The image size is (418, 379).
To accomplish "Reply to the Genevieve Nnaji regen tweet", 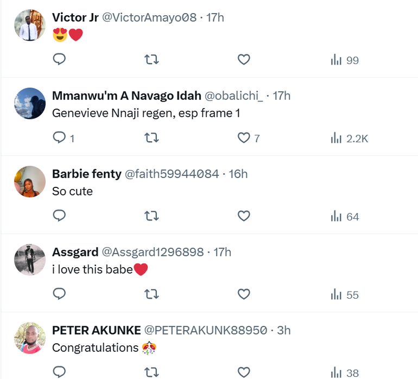I will (x=60, y=138).
